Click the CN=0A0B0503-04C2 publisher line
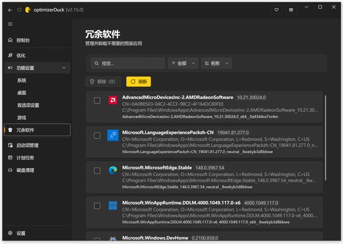 [173, 104]
